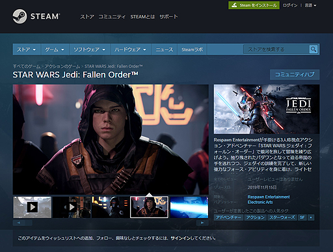Click the Steam install download icon
The width and height of the screenshot is (333, 252).
pos(234,5)
